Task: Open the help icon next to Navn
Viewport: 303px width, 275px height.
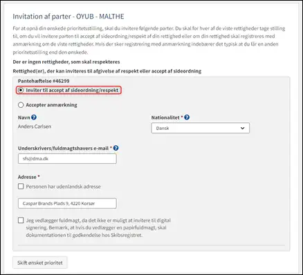Action: [34, 117]
